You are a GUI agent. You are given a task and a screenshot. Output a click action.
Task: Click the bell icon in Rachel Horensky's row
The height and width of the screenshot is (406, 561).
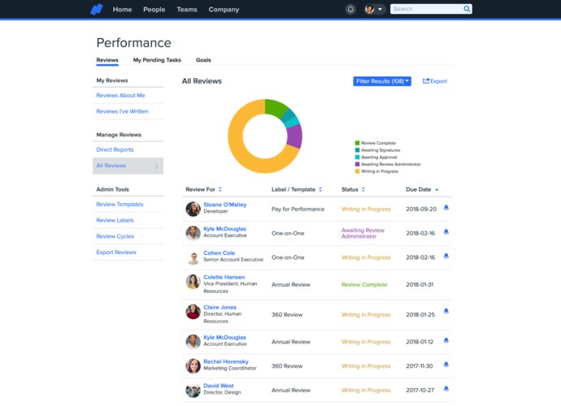(x=446, y=365)
